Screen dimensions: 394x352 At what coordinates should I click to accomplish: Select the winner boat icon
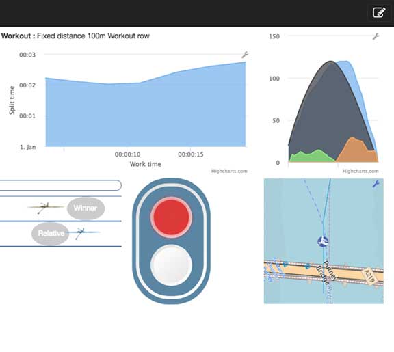coord(46,208)
